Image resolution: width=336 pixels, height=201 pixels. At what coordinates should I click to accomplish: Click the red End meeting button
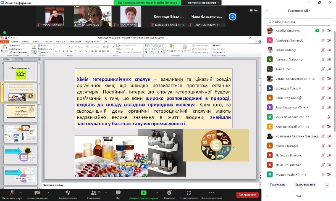[247, 195]
